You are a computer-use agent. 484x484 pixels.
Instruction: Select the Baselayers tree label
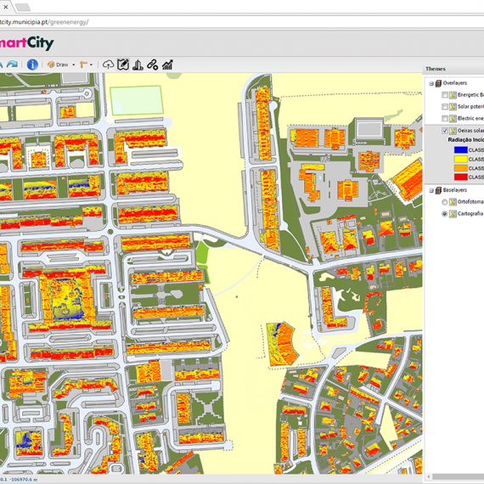[455, 190]
